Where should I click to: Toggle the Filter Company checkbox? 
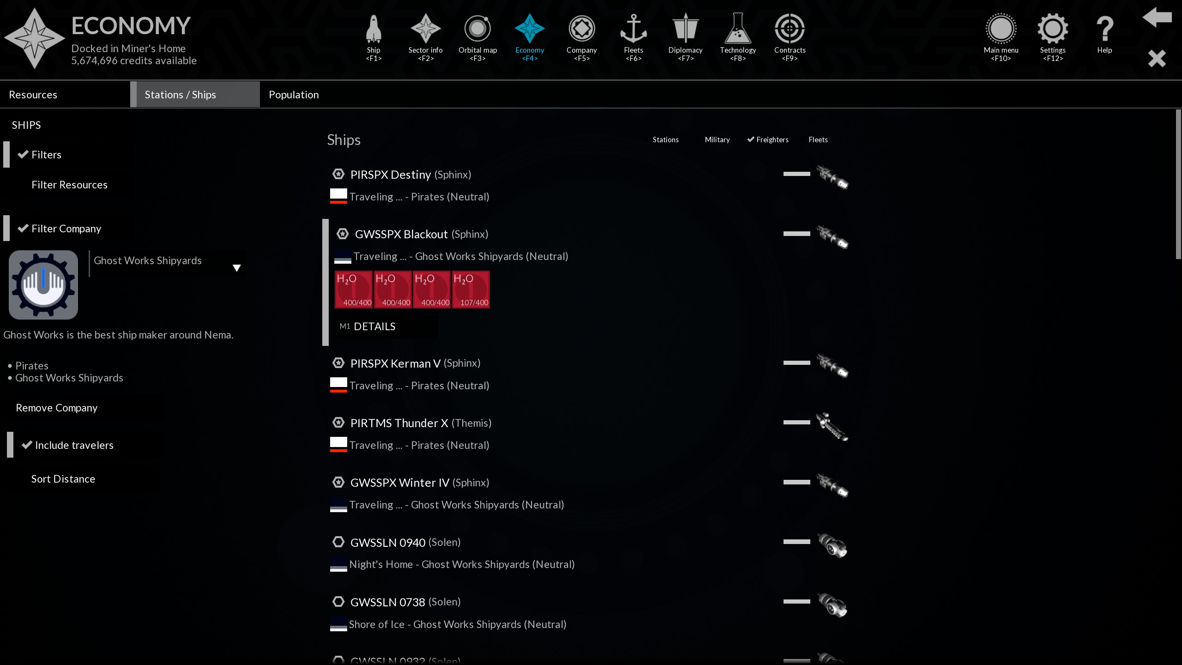click(x=59, y=229)
